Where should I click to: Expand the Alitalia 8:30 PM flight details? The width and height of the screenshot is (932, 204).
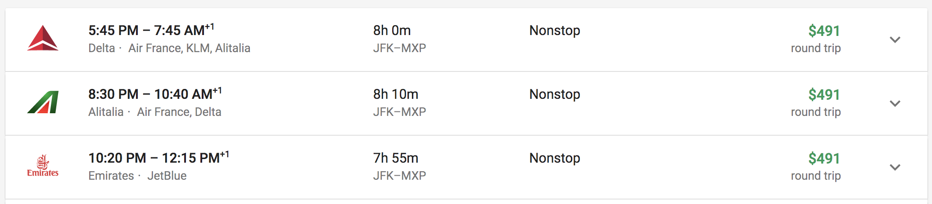point(895,103)
